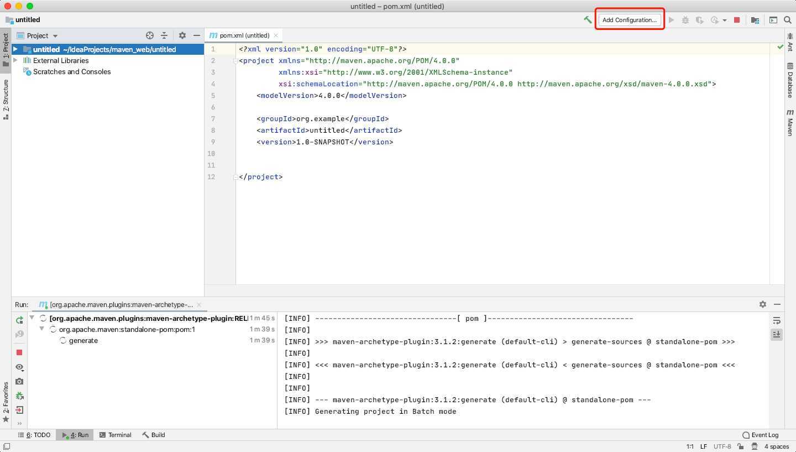Click the artifactId line in pom.xml
The image size is (796, 452).
click(x=329, y=131)
